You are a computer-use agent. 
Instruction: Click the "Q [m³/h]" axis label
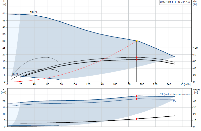(x=186, y=84)
